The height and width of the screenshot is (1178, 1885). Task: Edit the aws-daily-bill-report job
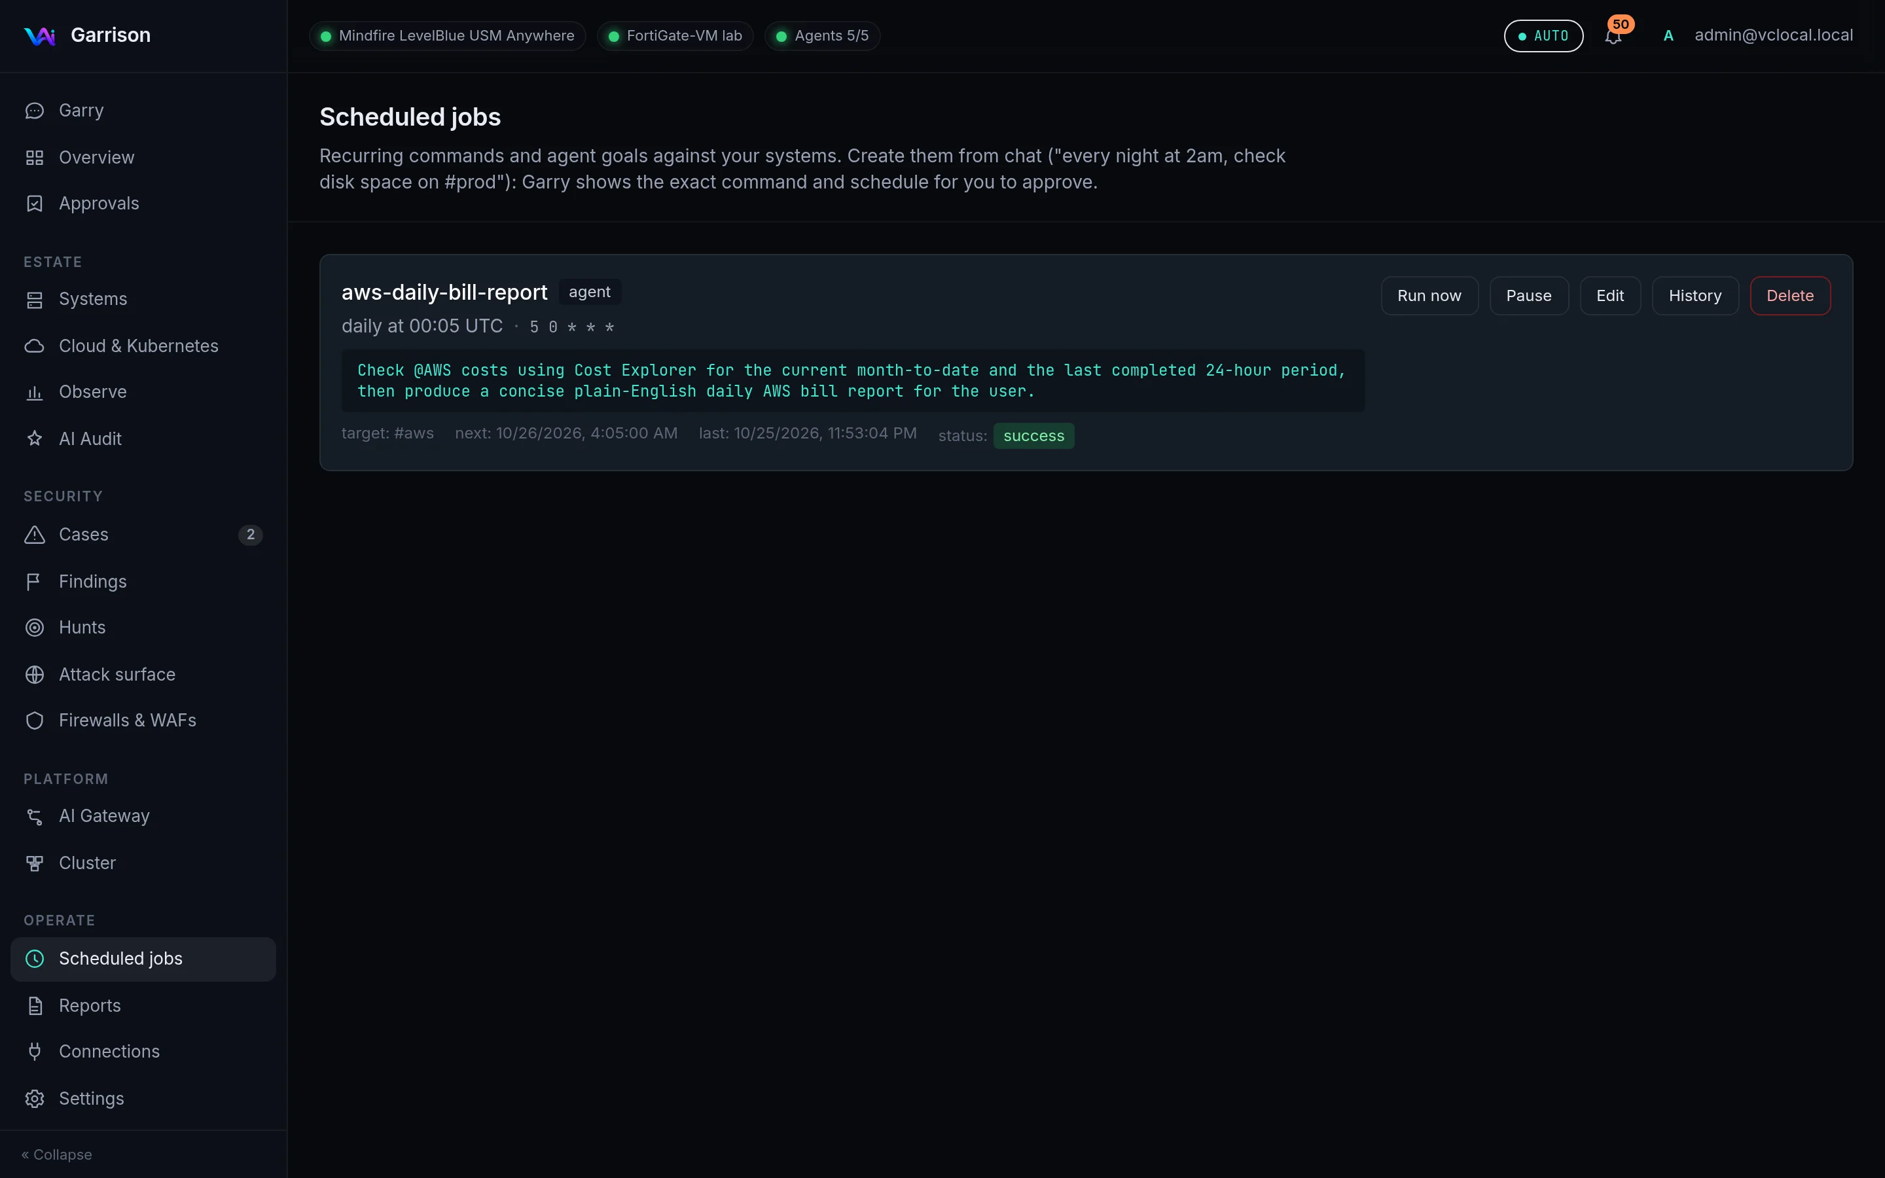click(x=1609, y=296)
